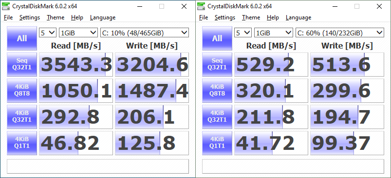Click the CrystalDiskMark app icon in left window title bar

tap(6, 6)
